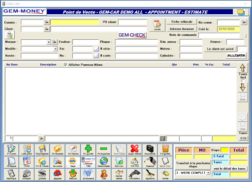Open the London Tire supplier icon
The image size is (252, 182).
pyautogui.click(x=88, y=162)
